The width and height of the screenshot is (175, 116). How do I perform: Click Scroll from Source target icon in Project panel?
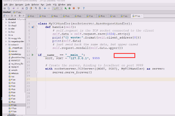[x=12, y=16]
